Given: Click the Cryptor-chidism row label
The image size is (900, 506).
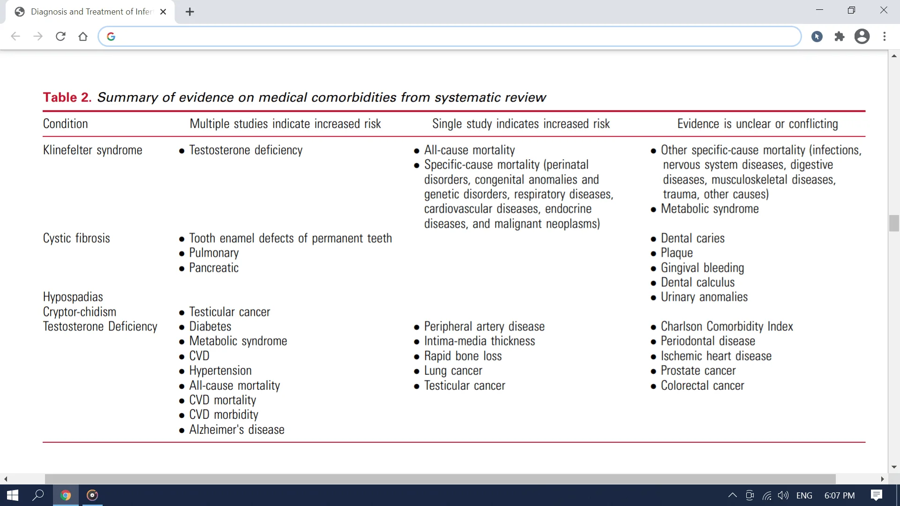Looking at the screenshot, I should pos(80,312).
